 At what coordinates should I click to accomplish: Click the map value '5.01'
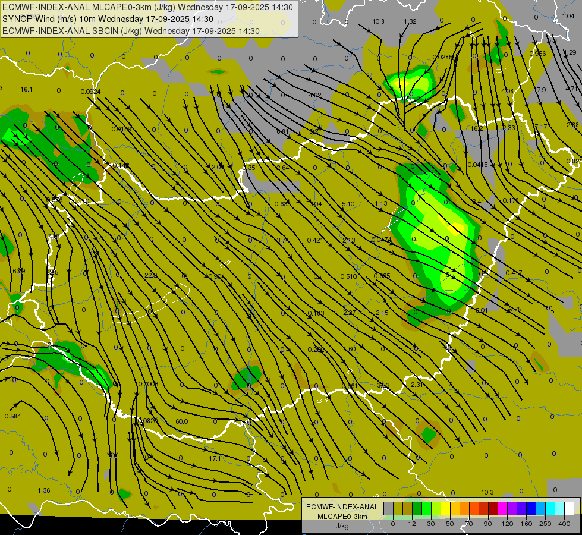(482, 310)
